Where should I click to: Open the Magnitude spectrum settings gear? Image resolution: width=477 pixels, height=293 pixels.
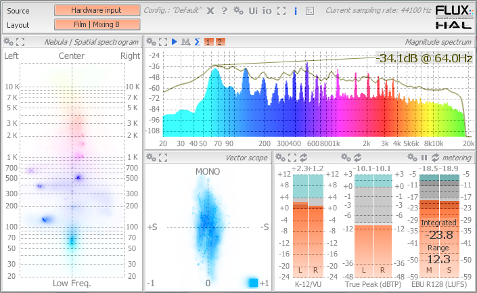[151, 42]
